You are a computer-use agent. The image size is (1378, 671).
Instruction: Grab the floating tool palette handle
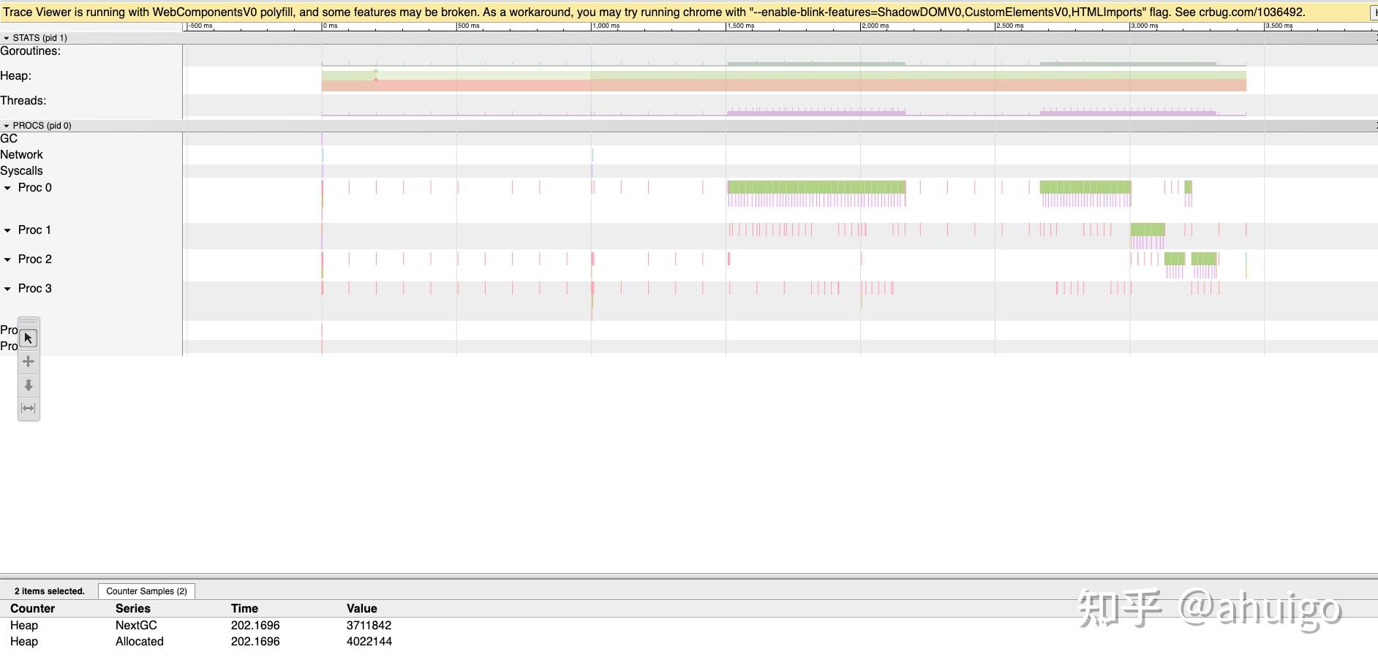pos(29,322)
